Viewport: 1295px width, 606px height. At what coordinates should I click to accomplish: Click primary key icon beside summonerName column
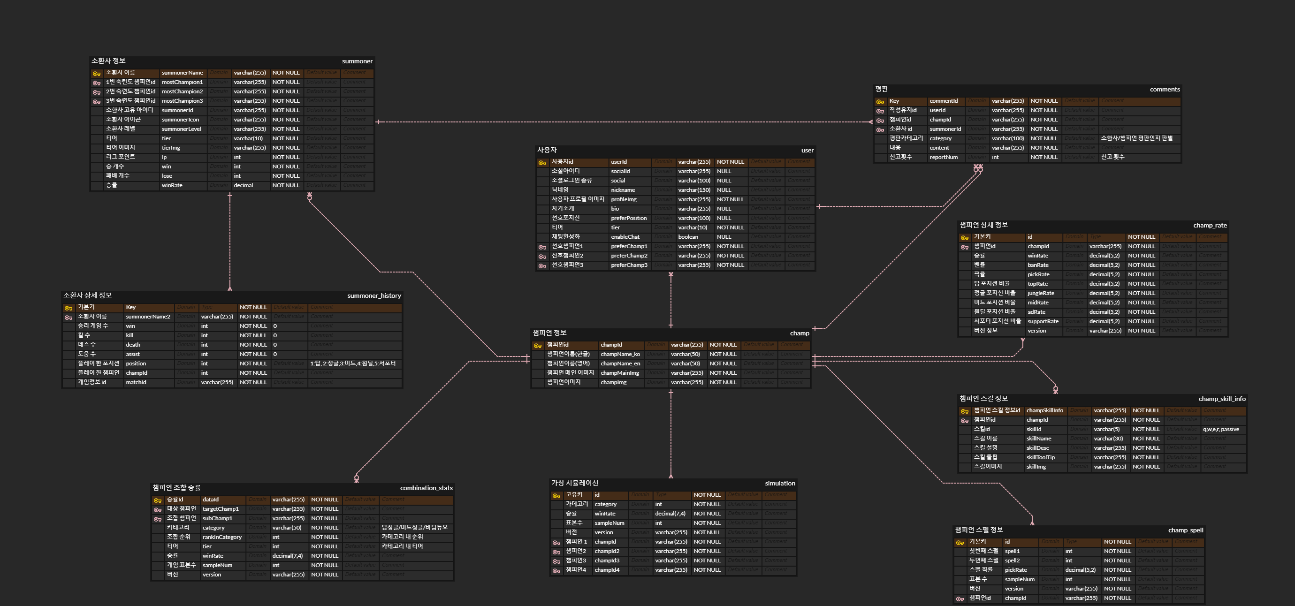97,73
